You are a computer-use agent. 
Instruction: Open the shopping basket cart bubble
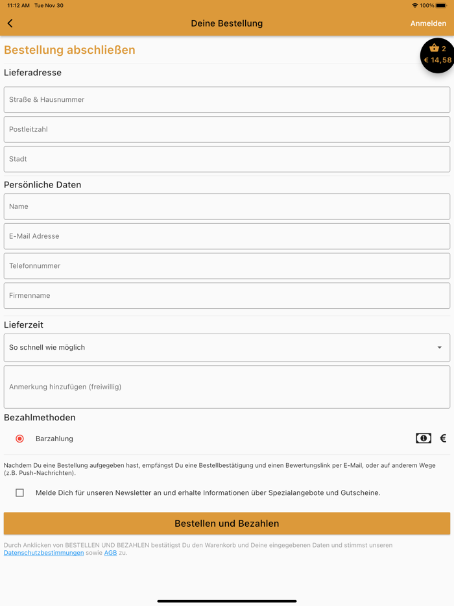438,55
